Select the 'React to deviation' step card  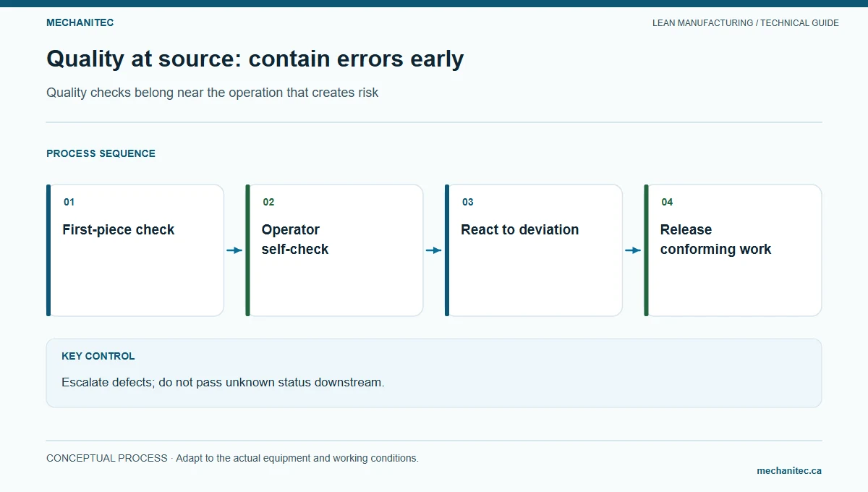534,250
